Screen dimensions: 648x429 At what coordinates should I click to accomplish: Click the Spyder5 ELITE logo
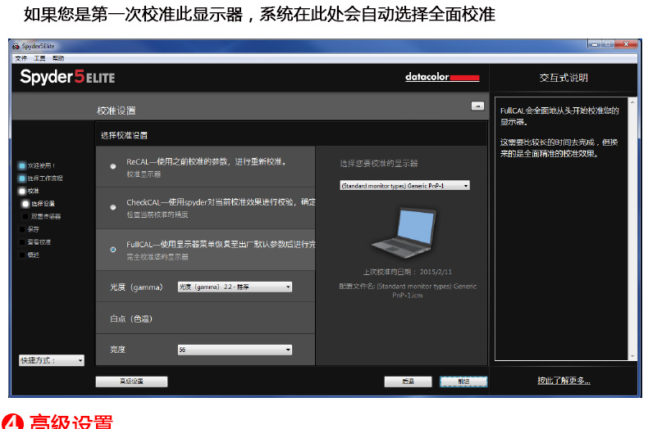(67, 77)
